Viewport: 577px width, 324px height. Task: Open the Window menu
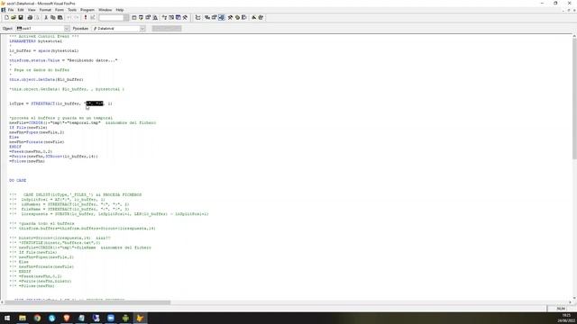[105, 10]
